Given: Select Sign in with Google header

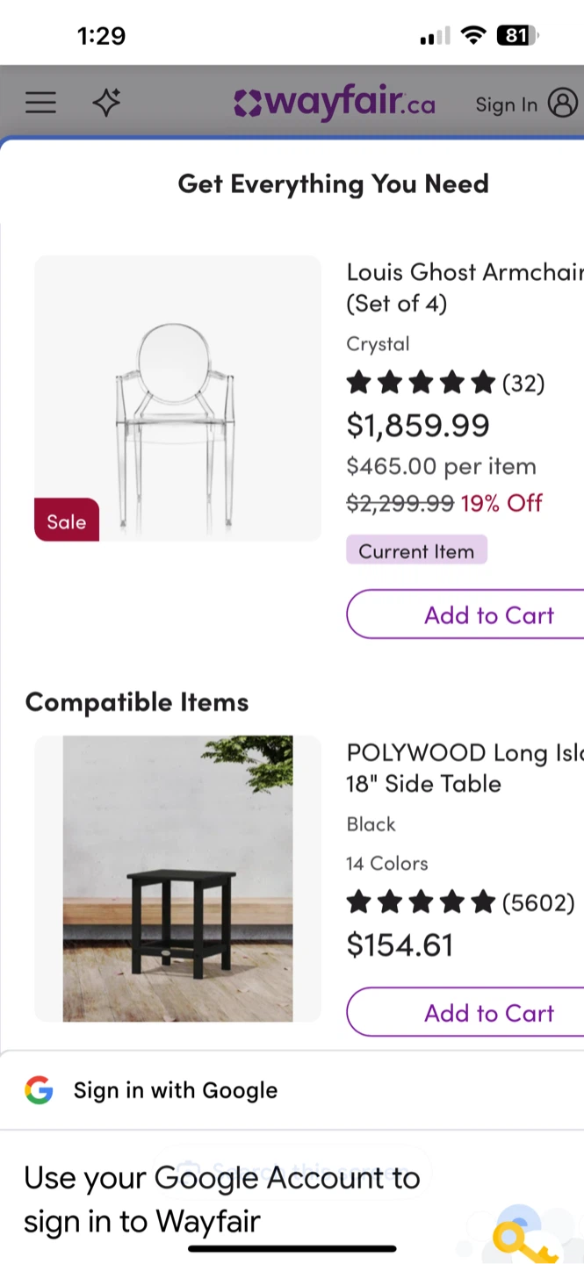Looking at the screenshot, I should coord(176,1090).
